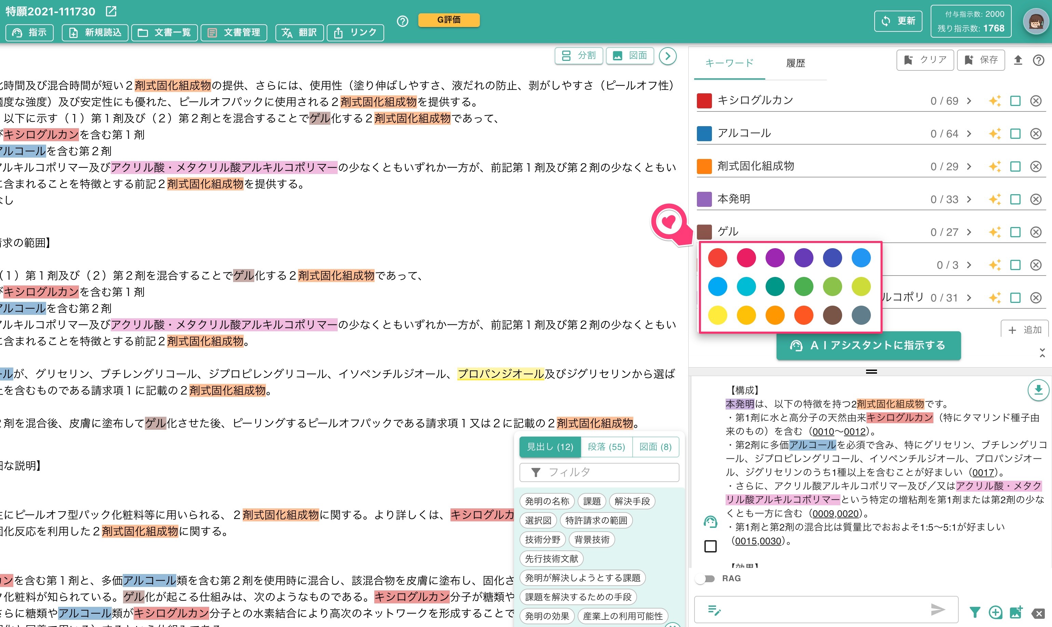Click the 特許請求の範囲 heading chip

(x=596, y=521)
